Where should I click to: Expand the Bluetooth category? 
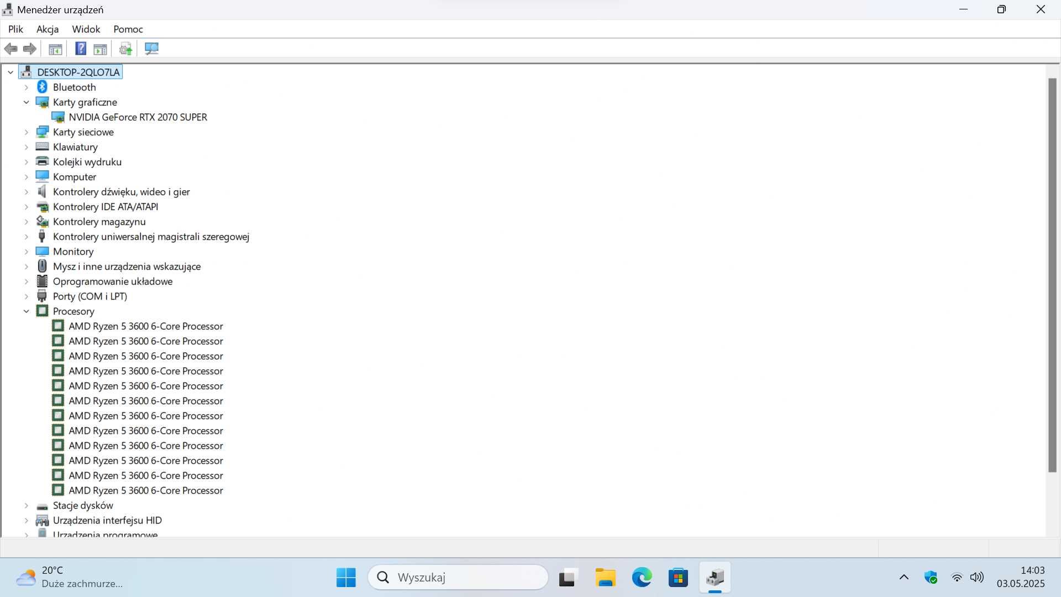[26, 87]
